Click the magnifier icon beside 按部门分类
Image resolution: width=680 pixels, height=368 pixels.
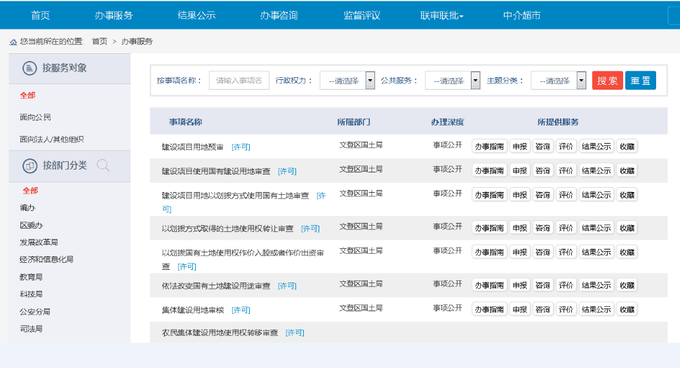click(x=103, y=166)
